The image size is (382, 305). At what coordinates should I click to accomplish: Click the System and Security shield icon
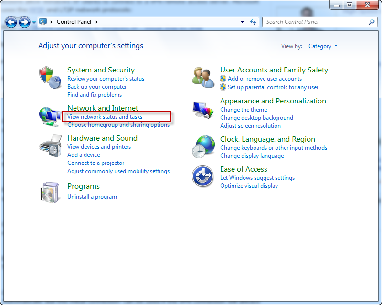tap(50, 78)
